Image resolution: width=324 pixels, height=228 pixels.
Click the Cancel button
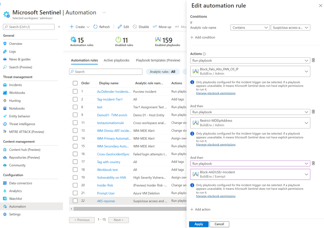pyautogui.click(x=219, y=224)
